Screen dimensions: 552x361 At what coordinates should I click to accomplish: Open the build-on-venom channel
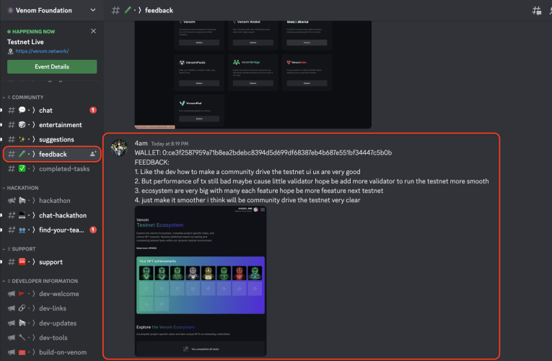52,352
